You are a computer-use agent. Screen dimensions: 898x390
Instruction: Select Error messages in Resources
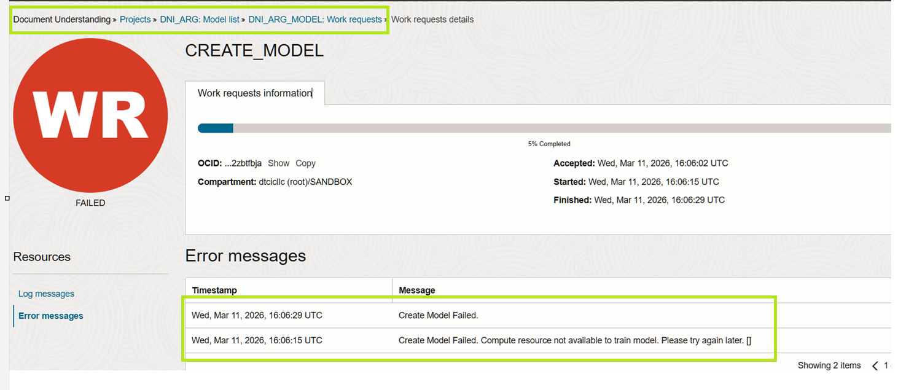pos(51,316)
